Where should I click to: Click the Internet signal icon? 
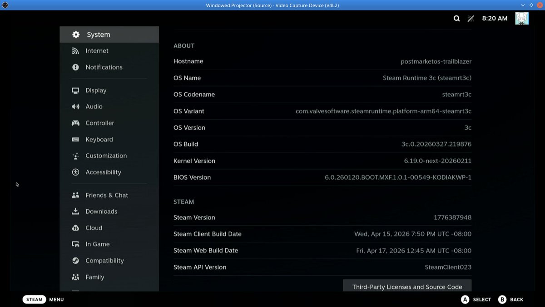tap(76, 51)
